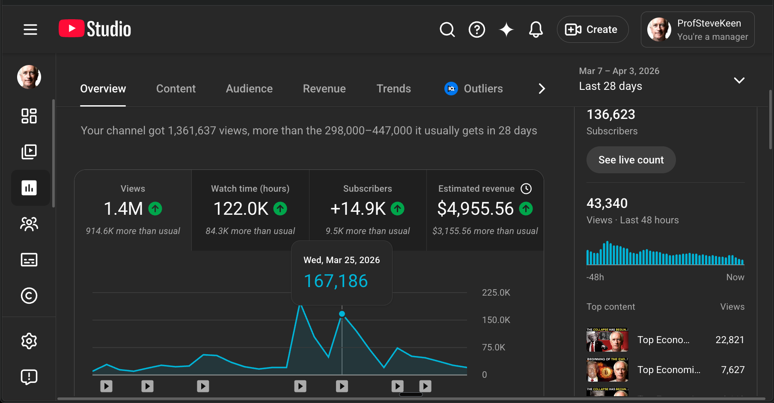Show more tabs with right chevron
This screenshot has width=774, height=403.
click(542, 89)
